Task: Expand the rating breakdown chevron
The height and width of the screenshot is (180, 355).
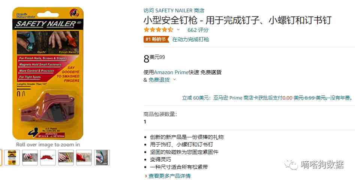Action: (178, 30)
